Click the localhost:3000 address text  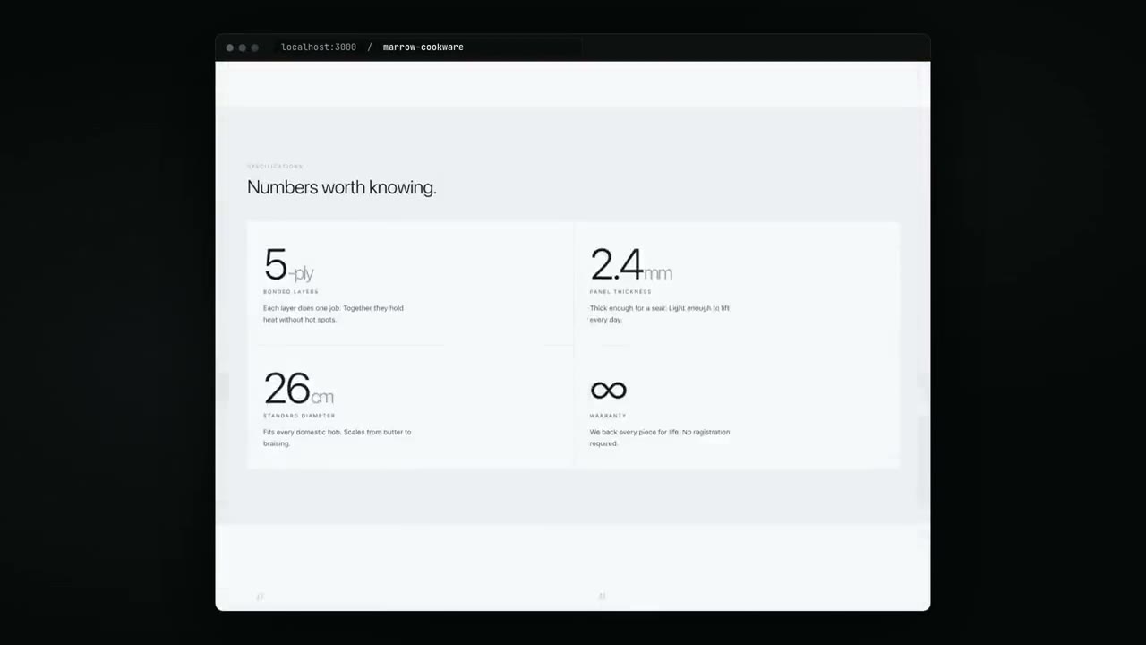tap(318, 47)
